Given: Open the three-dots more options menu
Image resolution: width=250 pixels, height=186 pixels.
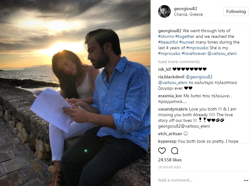Looking at the screenshot, I should pos(246,180).
